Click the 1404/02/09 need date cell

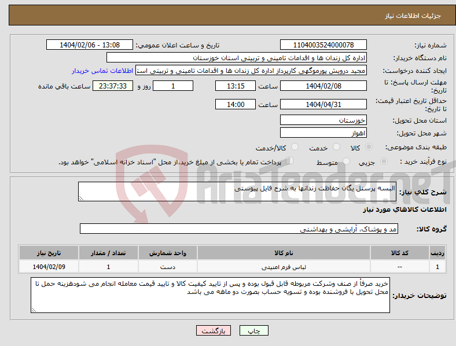49,267
